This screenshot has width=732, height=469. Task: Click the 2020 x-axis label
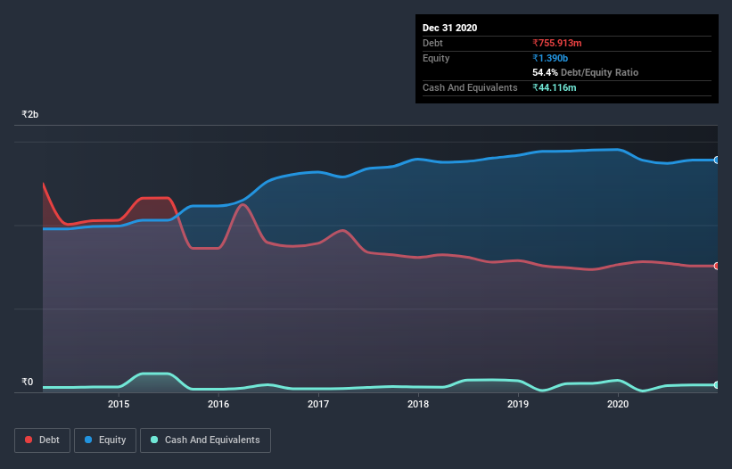pos(618,404)
